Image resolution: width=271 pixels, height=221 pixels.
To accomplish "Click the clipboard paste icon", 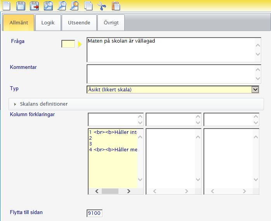I will (116, 6).
